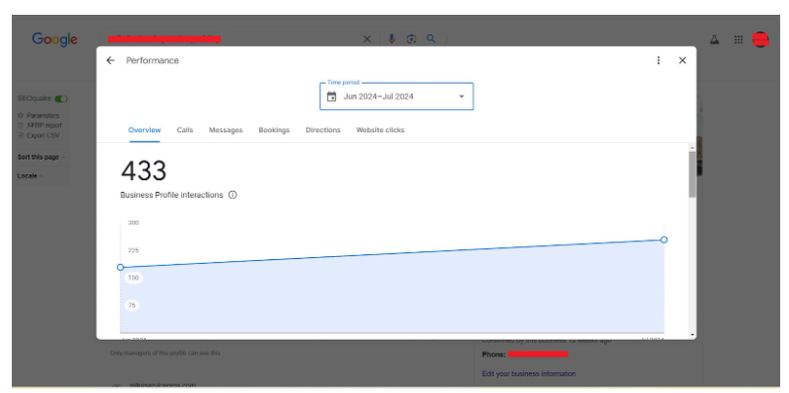Click the calendar icon in Time period
The height and width of the screenshot is (393, 789).
point(331,97)
